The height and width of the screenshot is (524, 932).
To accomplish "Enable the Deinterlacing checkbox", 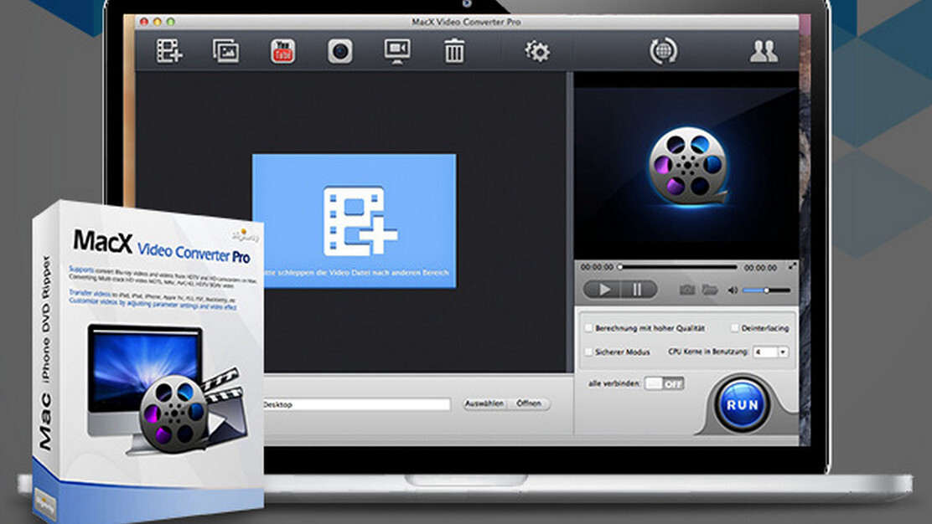I will [x=735, y=327].
